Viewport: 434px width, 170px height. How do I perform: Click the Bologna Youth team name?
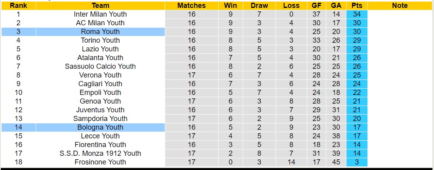100,127
